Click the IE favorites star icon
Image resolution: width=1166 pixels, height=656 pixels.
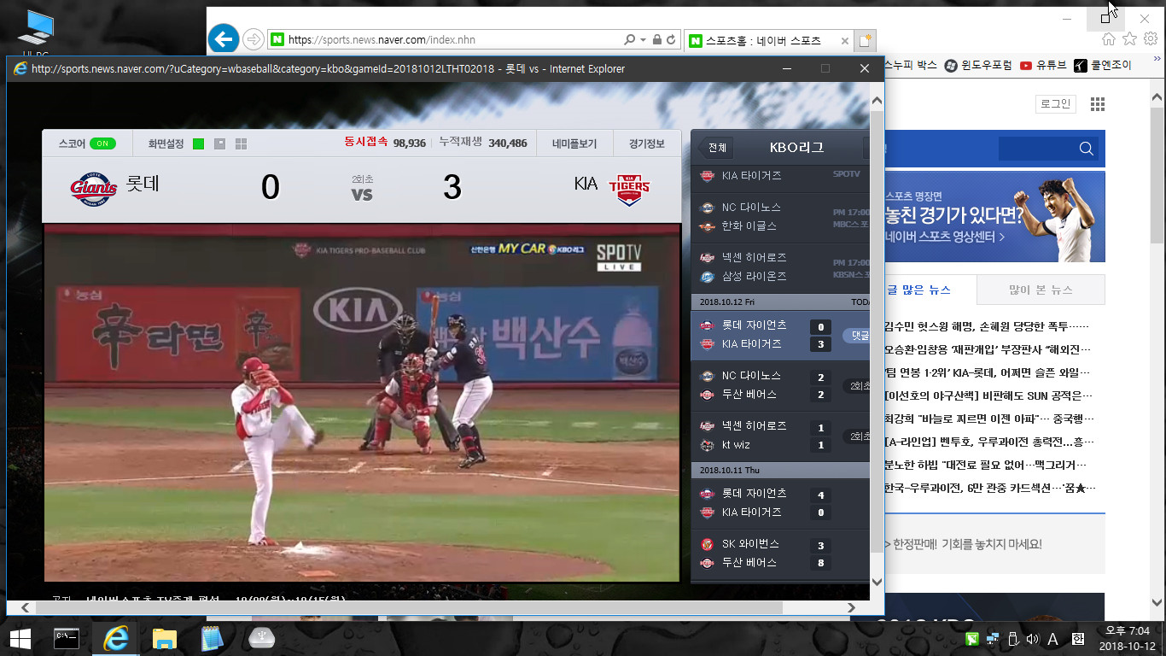pos(1129,39)
